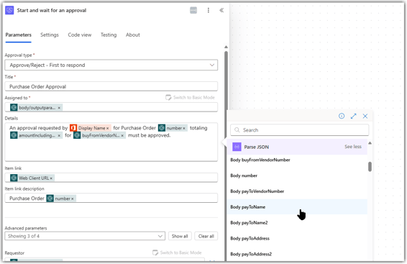Select Body number dynamic content
The height and width of the screenshot is (264, 407).
coord(297,176)
